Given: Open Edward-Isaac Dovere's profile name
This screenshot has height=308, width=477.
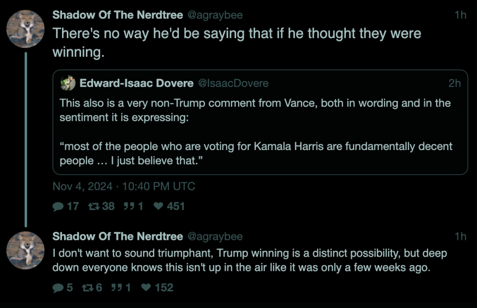Looking at the screenshot, I should coord(136,83).
